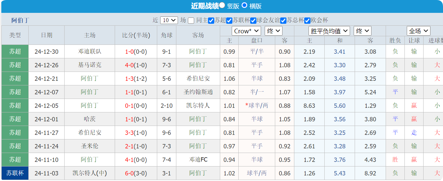Open the 基马诺克 team link
Image resolution: width=443 pixels, height=181 pixels.
(90, 65)
